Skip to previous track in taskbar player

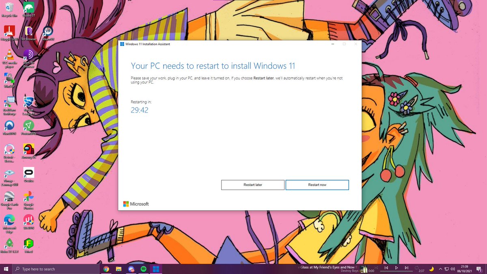pos(386,268)
